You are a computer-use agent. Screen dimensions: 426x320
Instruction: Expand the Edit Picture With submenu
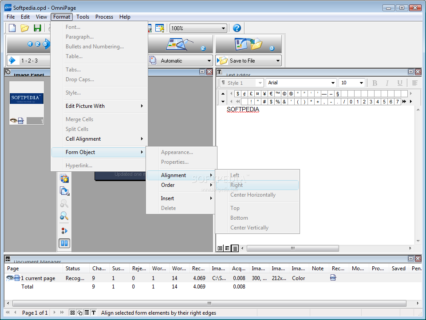(x=99, y=106)
